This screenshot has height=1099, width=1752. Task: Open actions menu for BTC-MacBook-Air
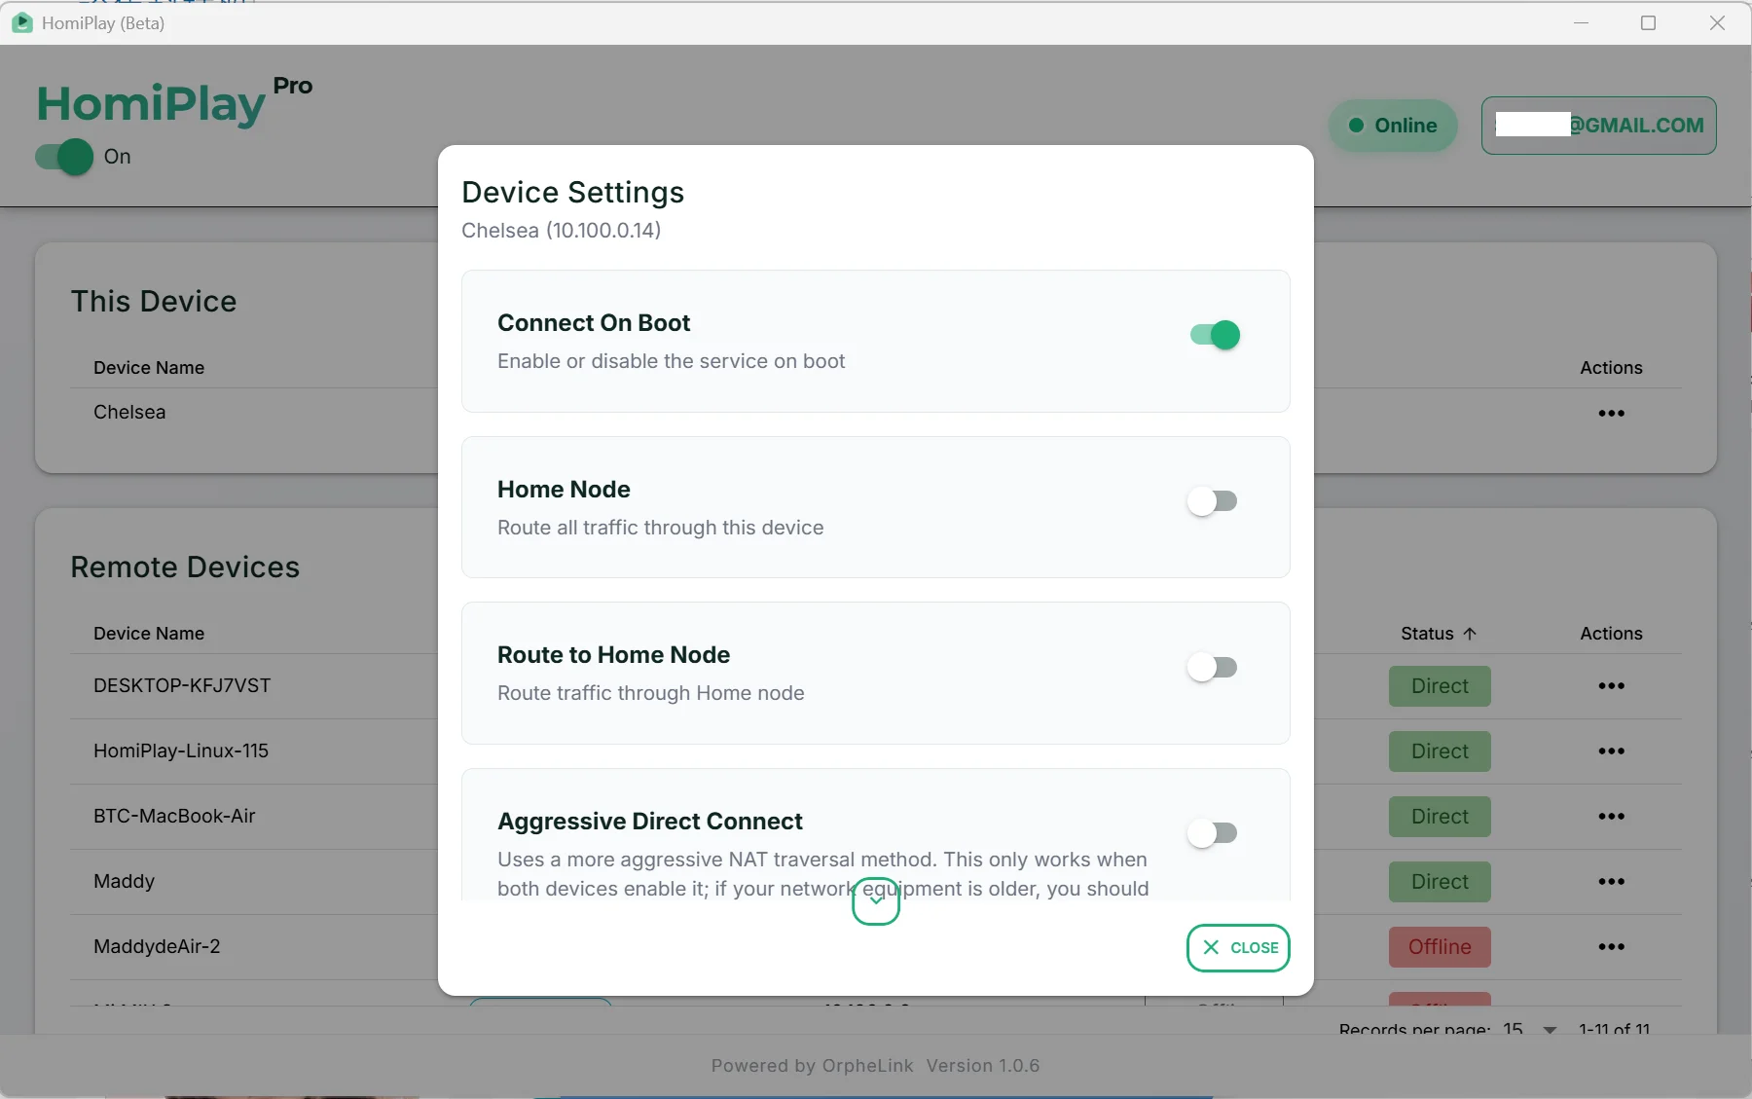click(x=1611, y=817)
